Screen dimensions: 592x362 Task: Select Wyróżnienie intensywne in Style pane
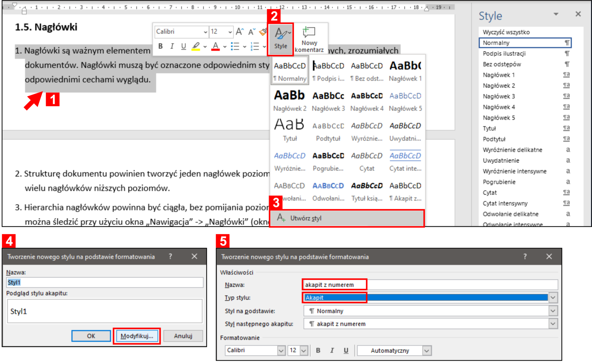[x=525, y=171]
